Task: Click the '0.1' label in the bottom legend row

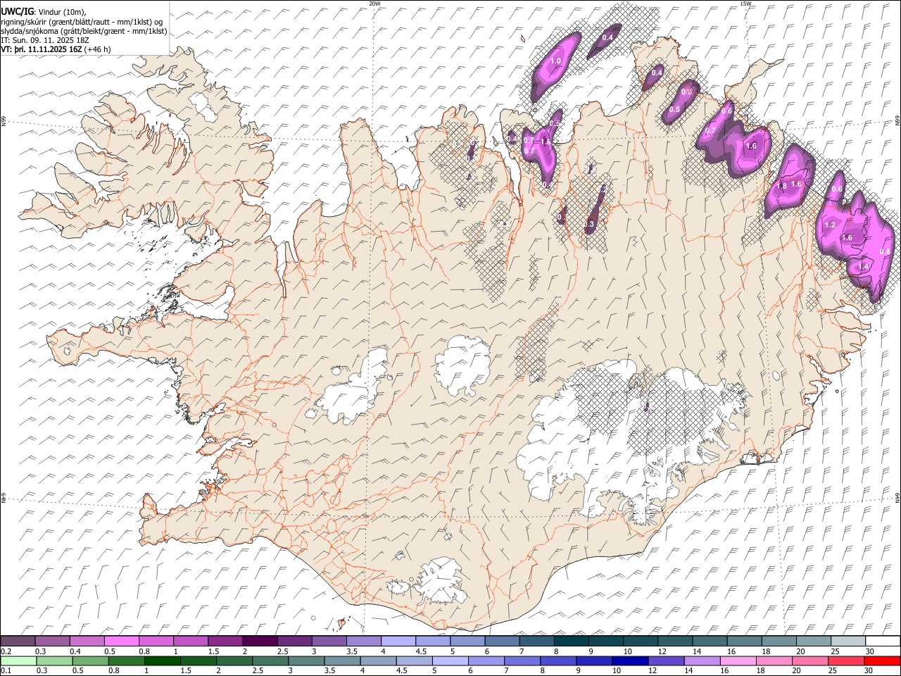Action: click(6, 671)
